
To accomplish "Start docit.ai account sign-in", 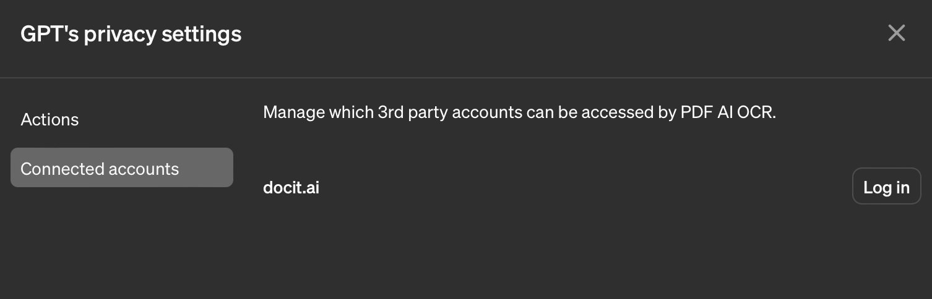I will point(886,187).
